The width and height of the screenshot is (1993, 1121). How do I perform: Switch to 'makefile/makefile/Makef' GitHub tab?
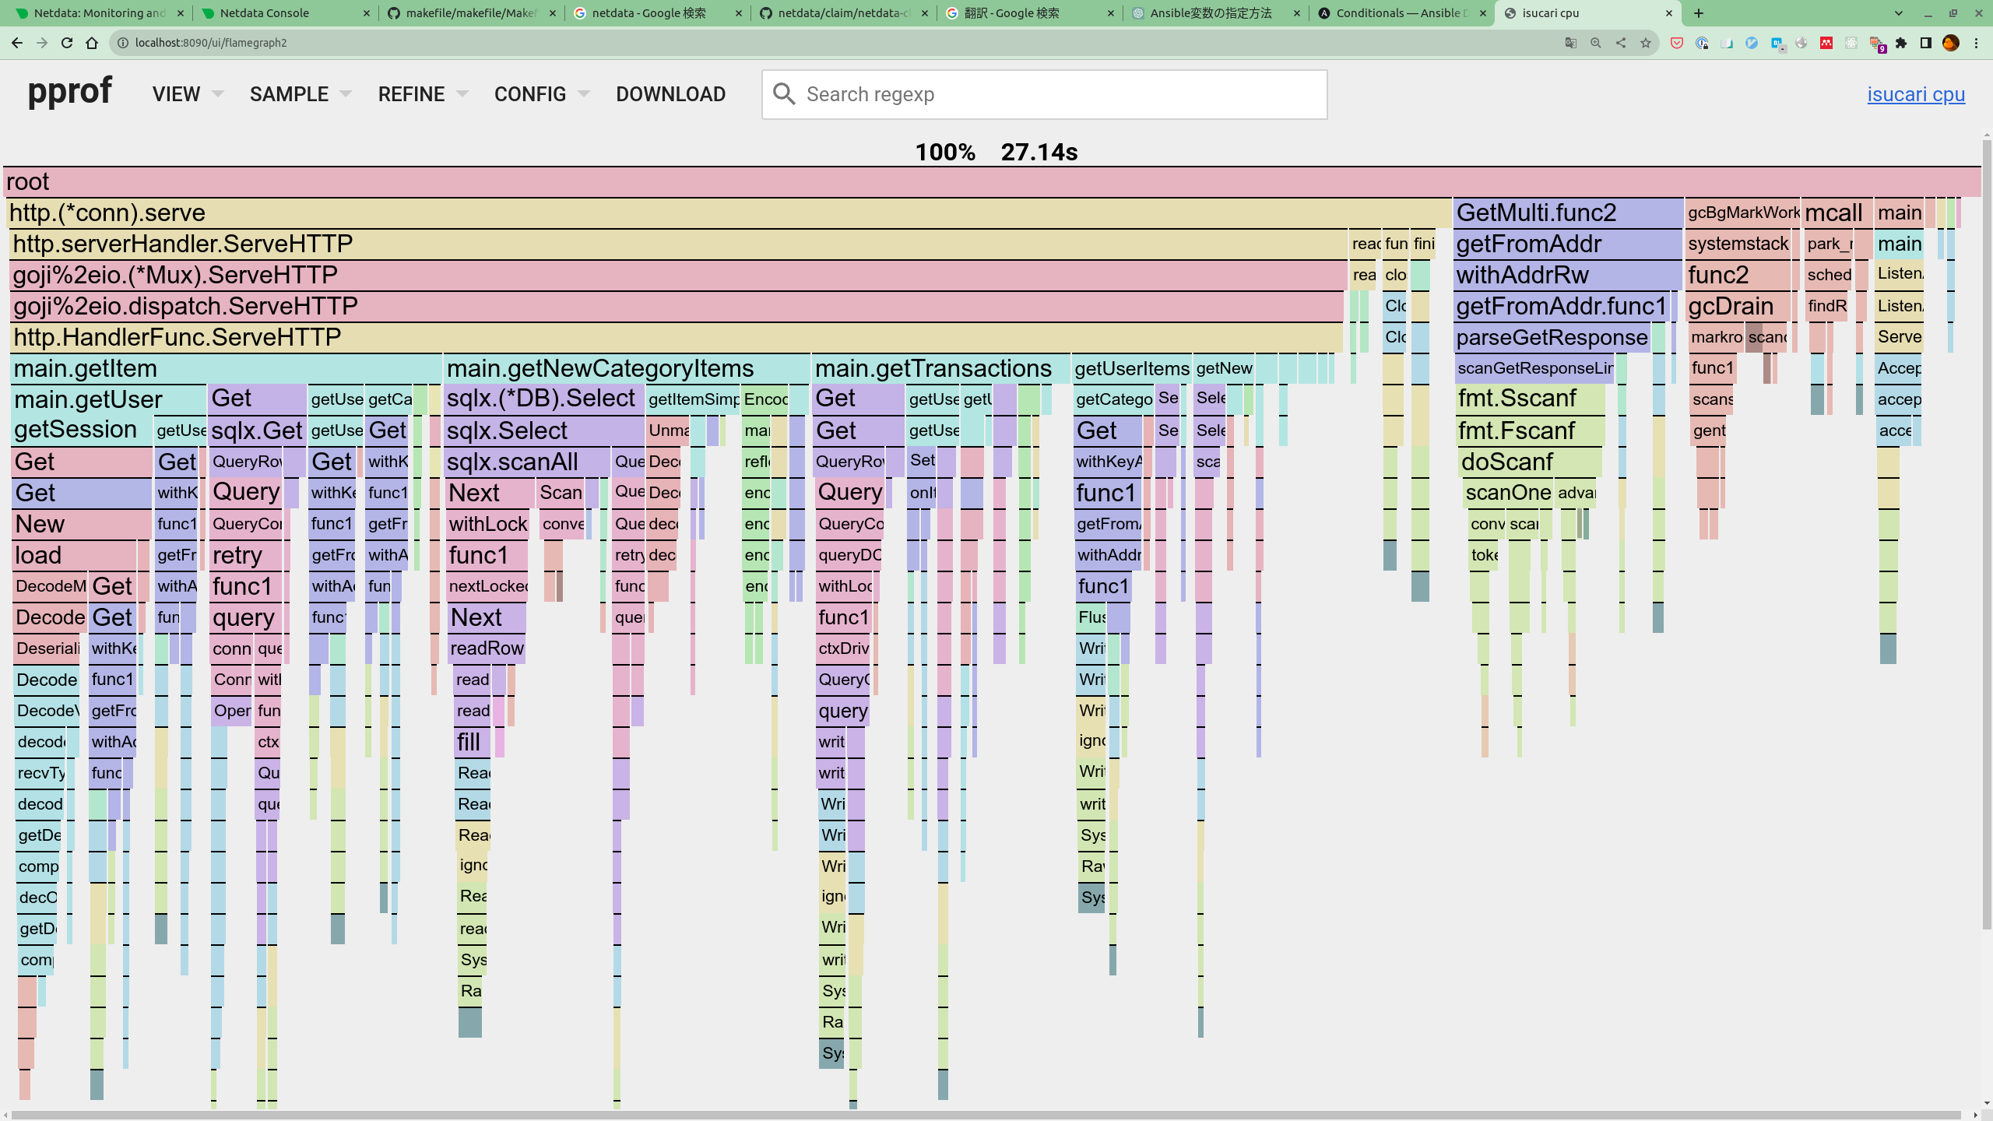471,13
